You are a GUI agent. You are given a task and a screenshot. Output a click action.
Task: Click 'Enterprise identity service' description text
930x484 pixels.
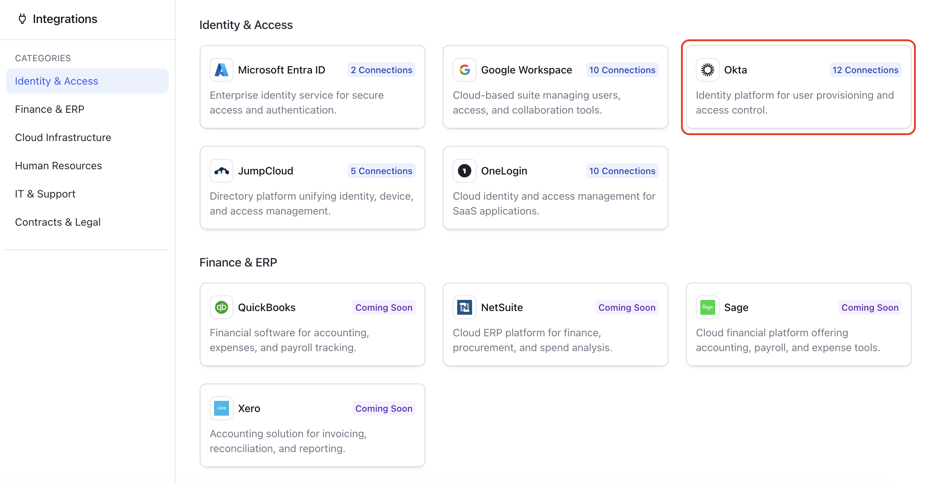pyautogui.click(x=297, y=102)
